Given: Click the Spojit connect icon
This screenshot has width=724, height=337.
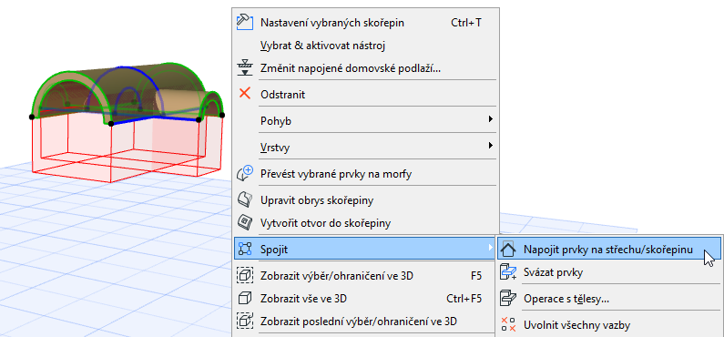Looking at the screenshot, I should pyautogui.click(x=244, y=250).
